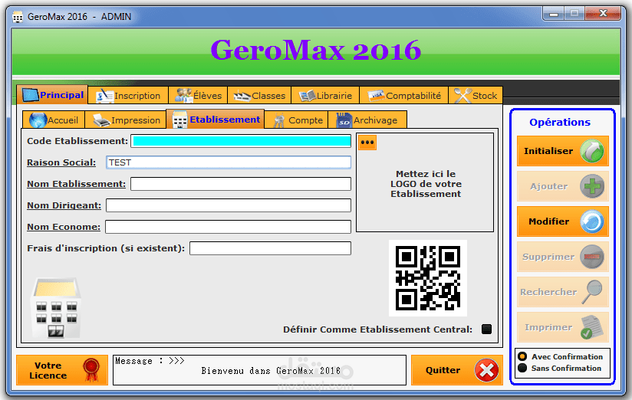Click the pen icon on Inscription tab
The image size is (632, 400).
(x=104, y=96)
